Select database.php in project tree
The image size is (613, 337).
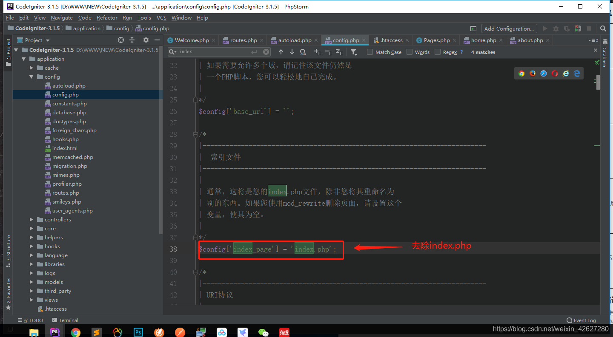coord(69,113)
